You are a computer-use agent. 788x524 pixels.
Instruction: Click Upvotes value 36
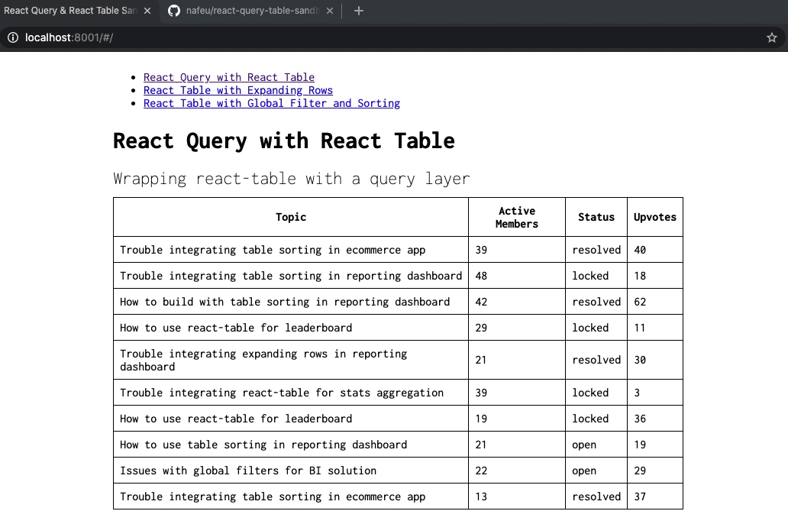coord(640,419)
